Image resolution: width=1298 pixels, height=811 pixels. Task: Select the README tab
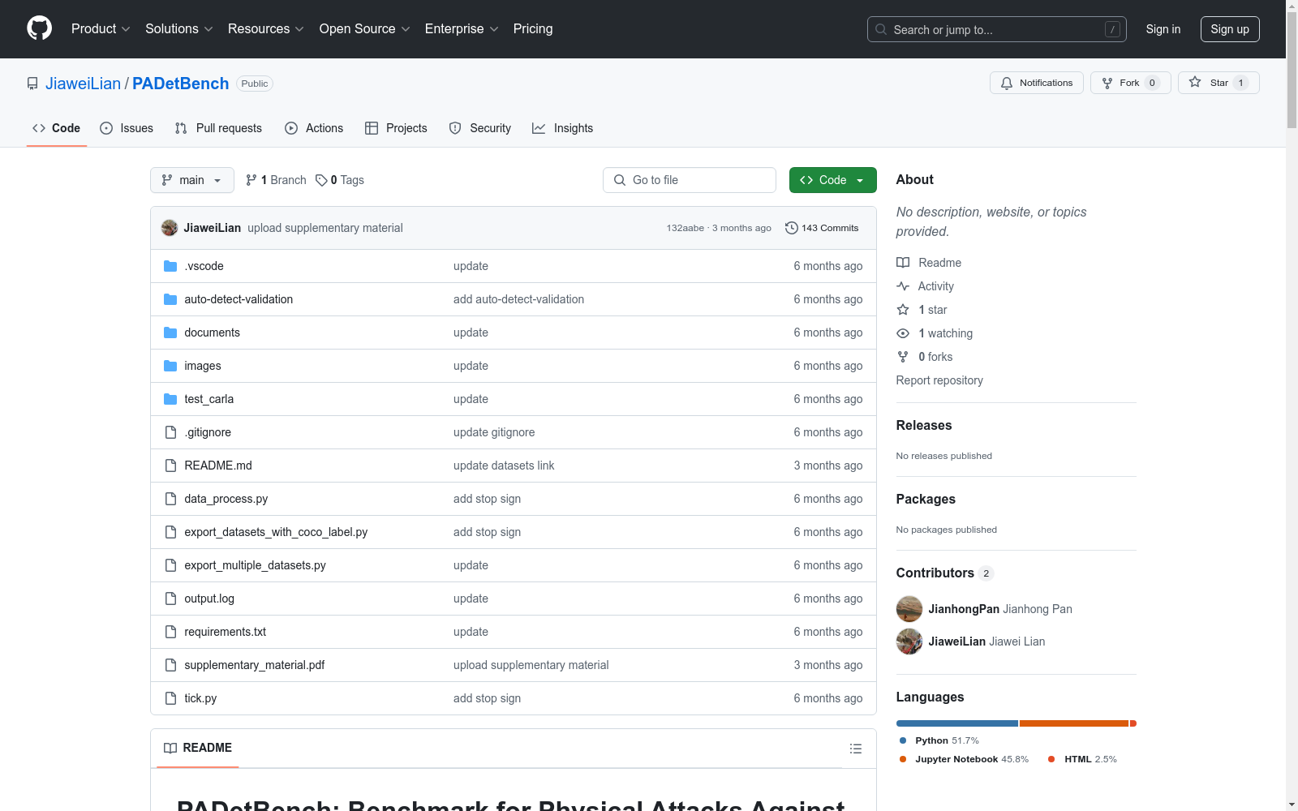click(x=198, y=748)
